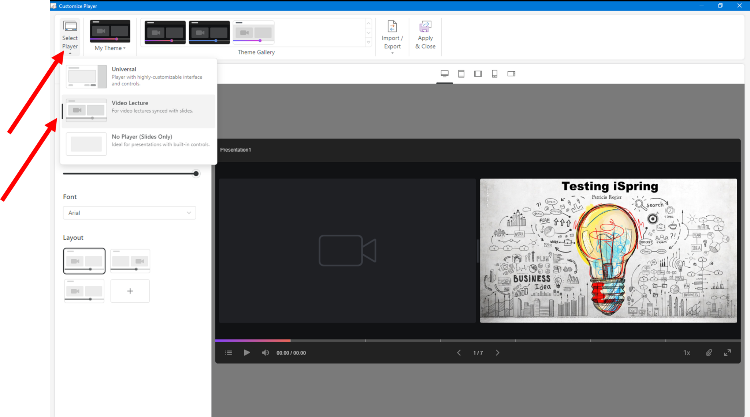
Task: Click Apply & Close button
Action: (x=425, y=36)
